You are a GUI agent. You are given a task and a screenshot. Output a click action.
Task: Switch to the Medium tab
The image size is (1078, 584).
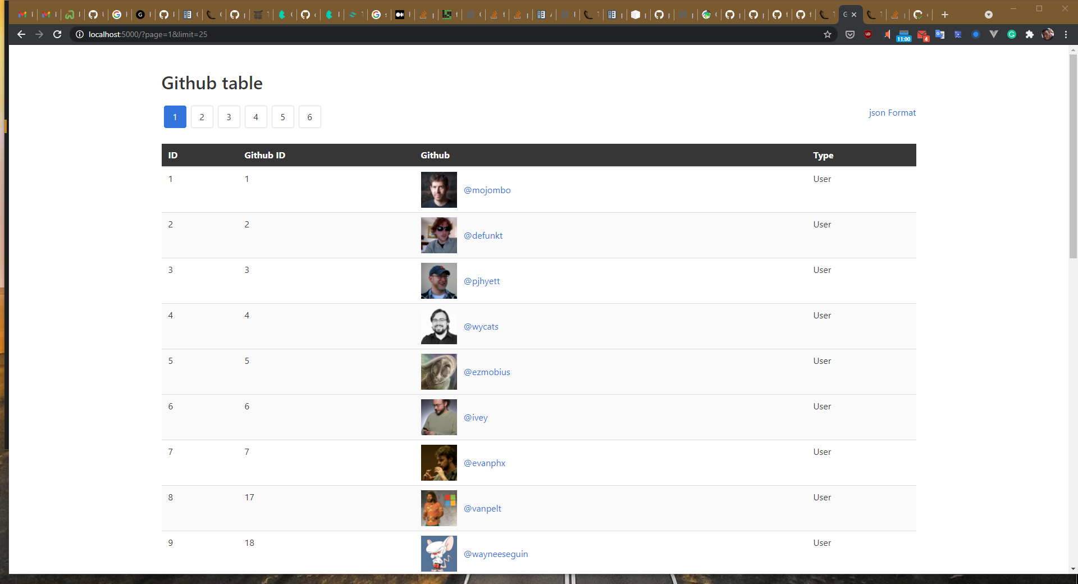tap(400, 15)
